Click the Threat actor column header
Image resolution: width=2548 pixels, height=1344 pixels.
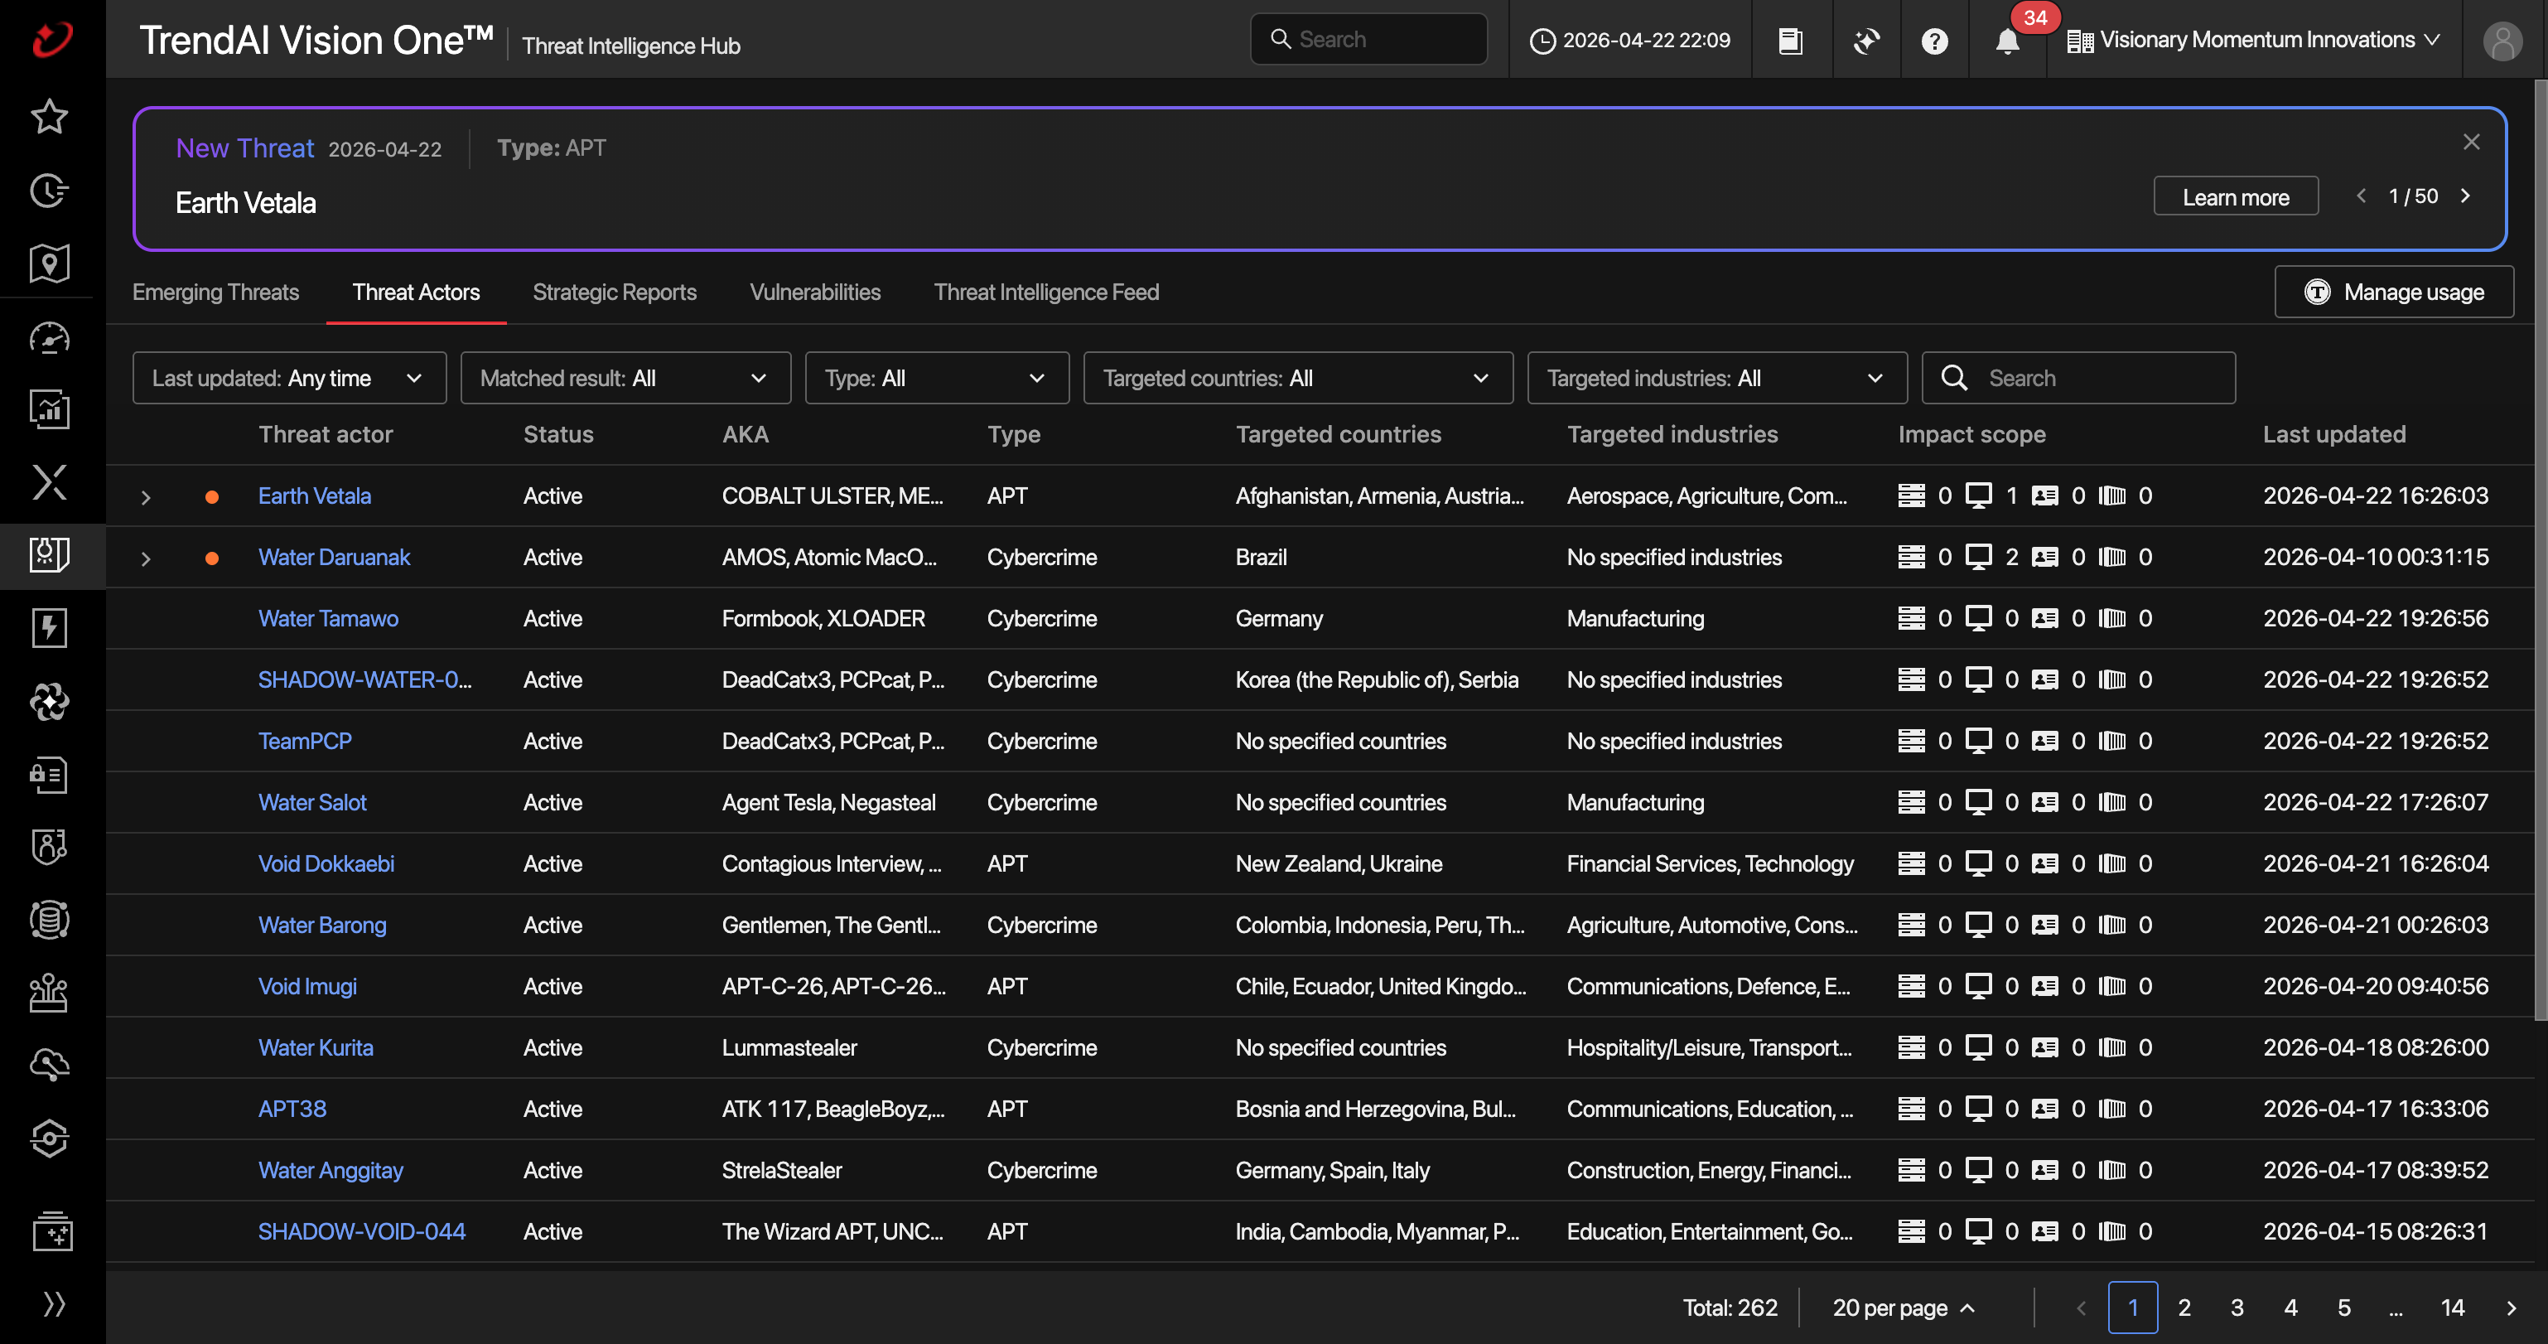pyautogui.click(x=326, y=434)
